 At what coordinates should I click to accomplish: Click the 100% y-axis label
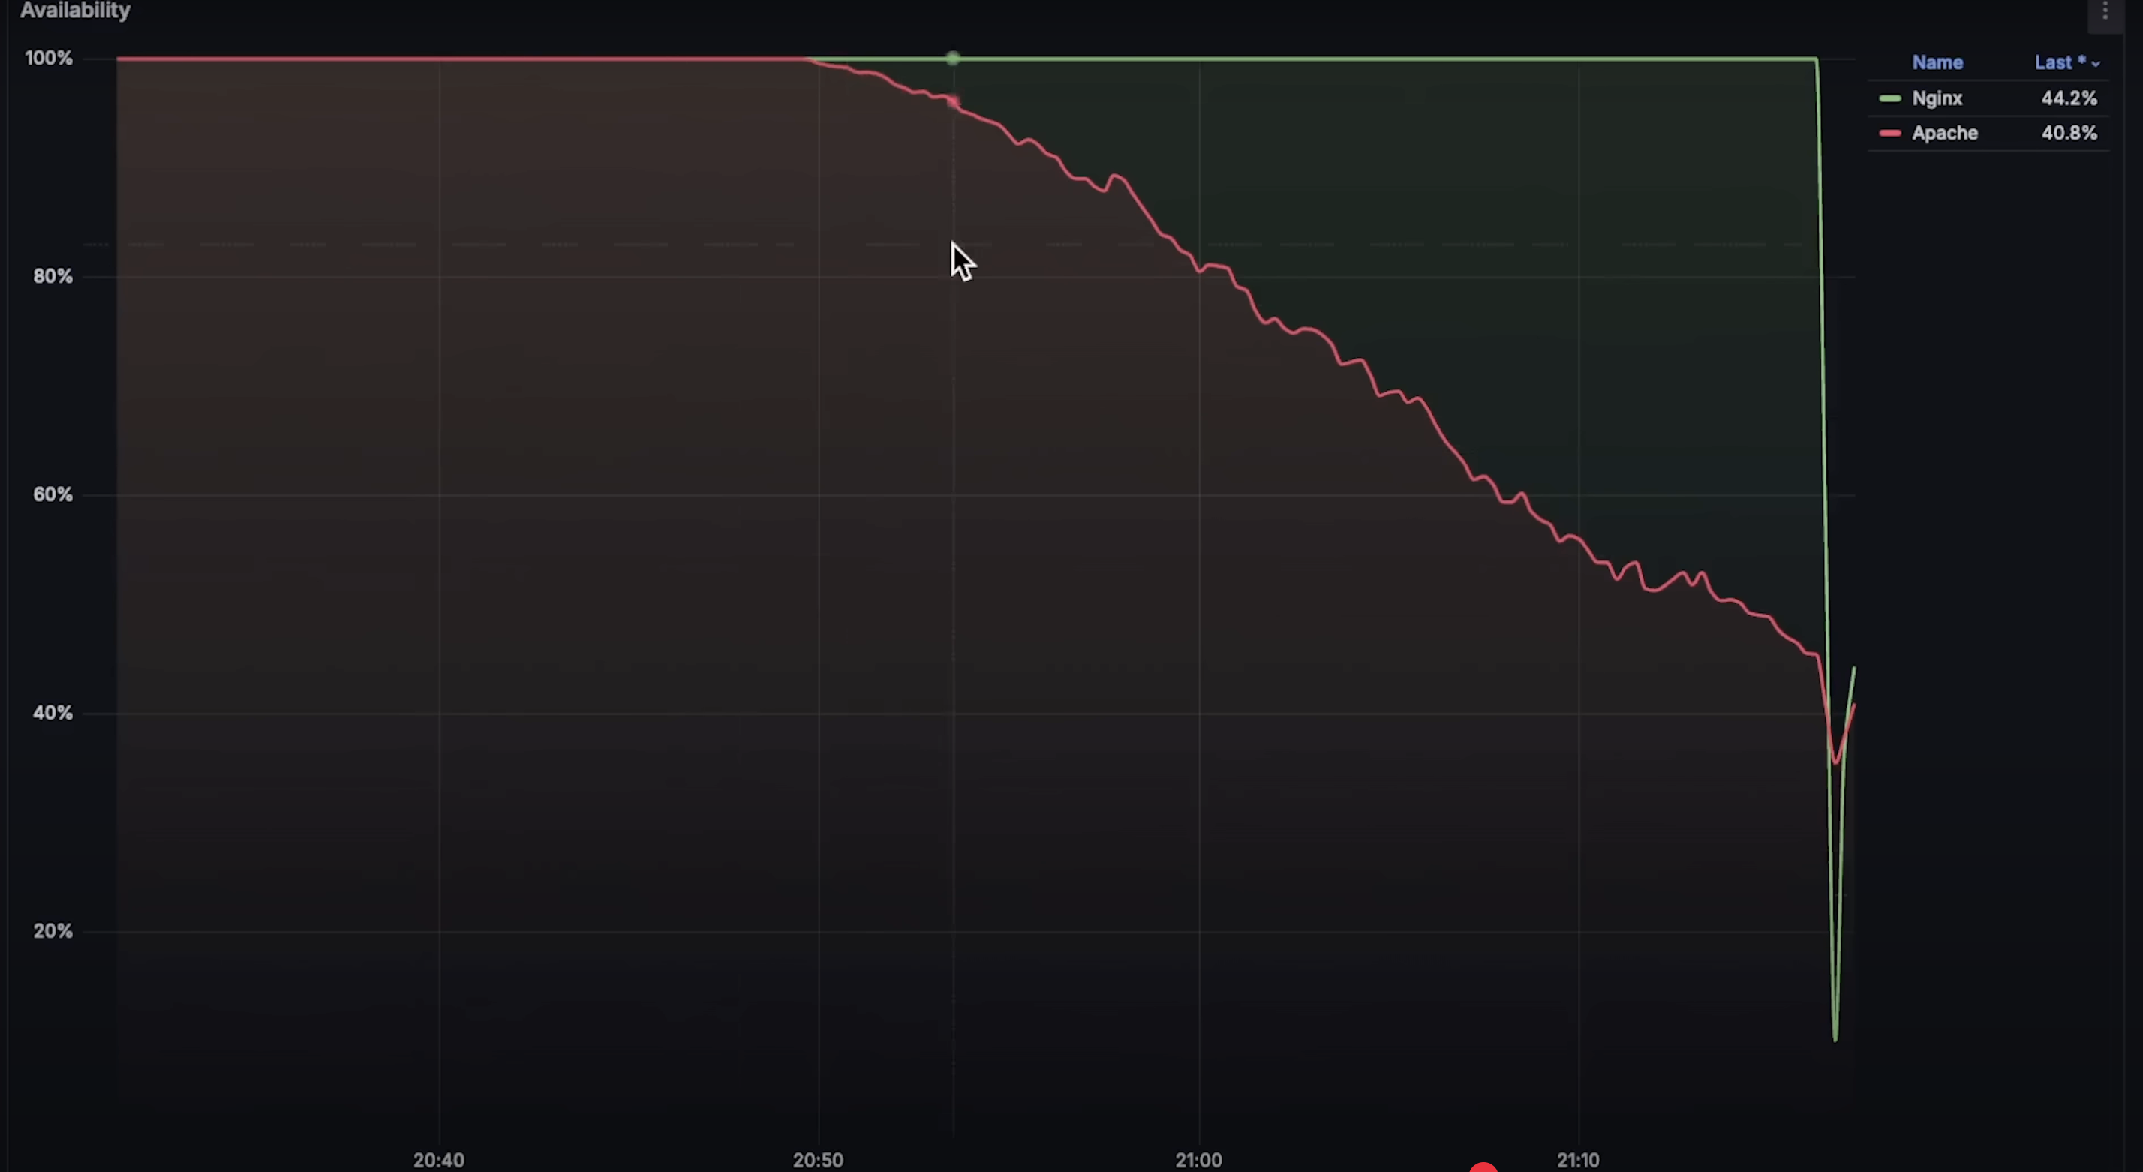[x=48, y=59]
